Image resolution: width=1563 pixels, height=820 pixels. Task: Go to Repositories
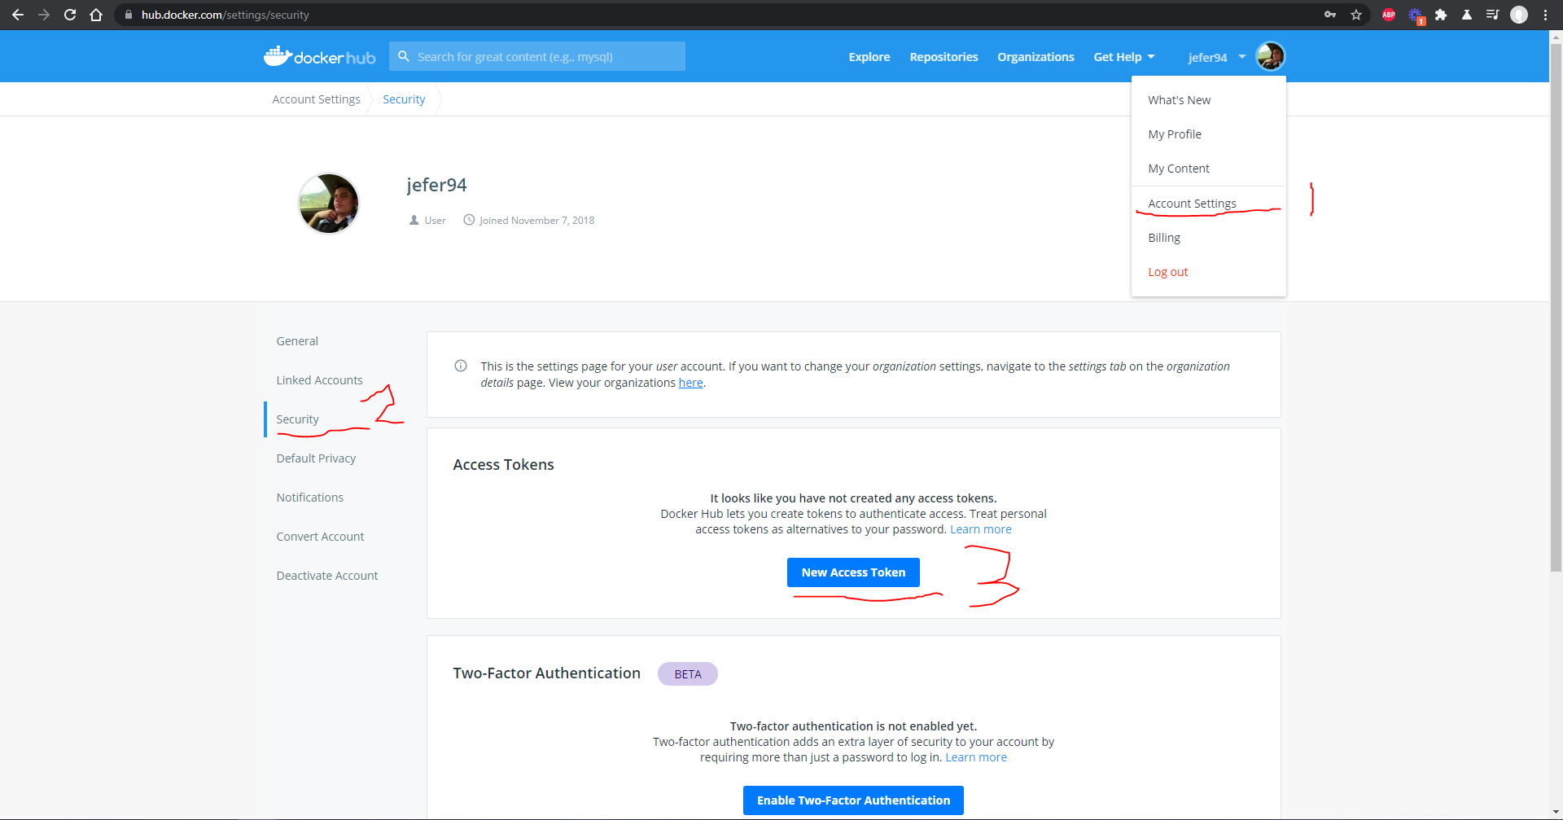(944, 57)
